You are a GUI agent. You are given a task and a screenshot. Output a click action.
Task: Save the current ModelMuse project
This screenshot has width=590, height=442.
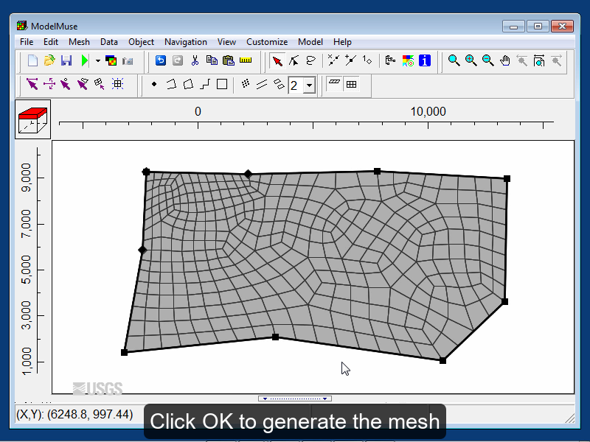pos(66,60)
